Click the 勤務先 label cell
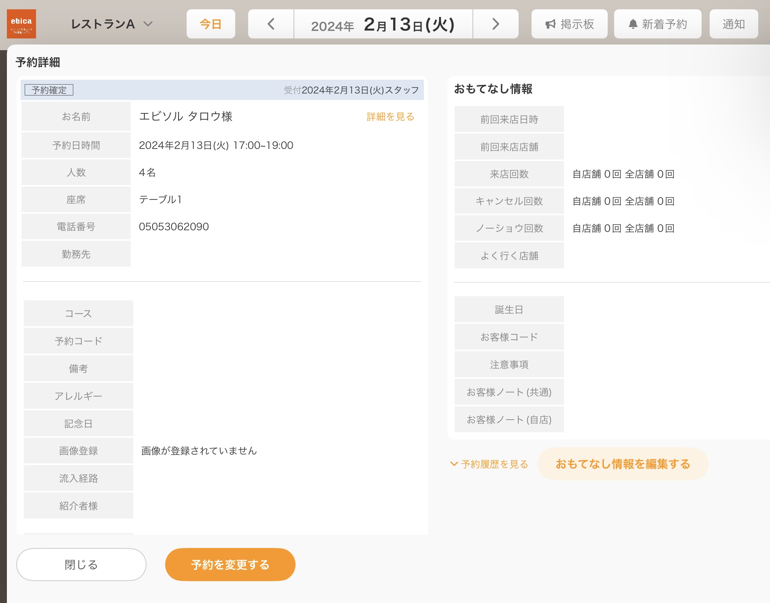The height and width of the screenshot is (603, 770). coord(76,254)
